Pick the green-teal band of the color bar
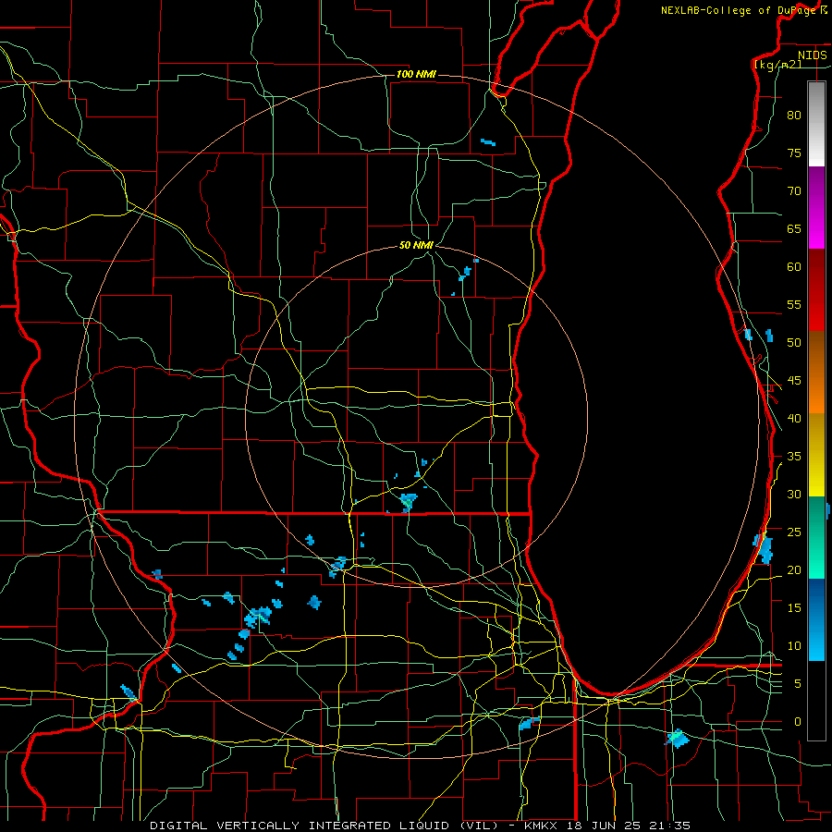 pos(816,537)
